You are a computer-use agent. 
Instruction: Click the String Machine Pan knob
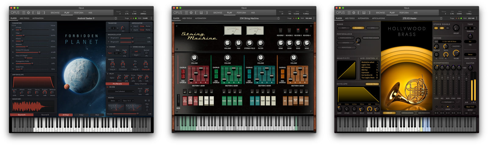(x=238, y=43)
